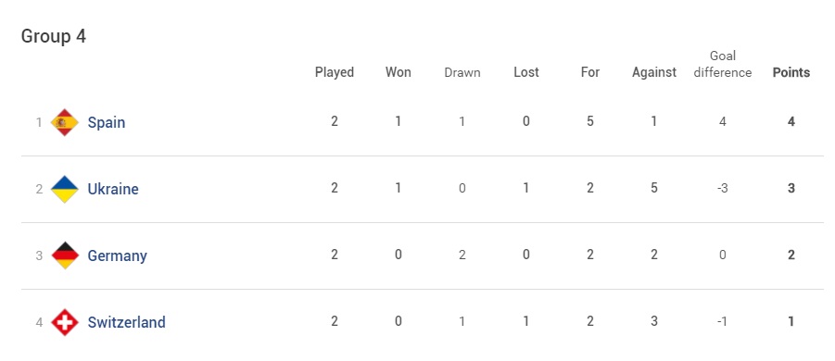Click the Spain flag icon
The width and height of the screenshot is (835, 361).
coord(65,122)
